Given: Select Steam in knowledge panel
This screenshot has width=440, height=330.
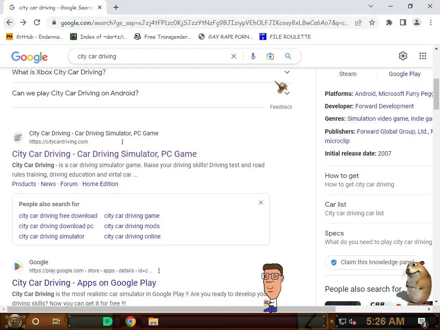Looking at the screenshot, I should (348, 74).
